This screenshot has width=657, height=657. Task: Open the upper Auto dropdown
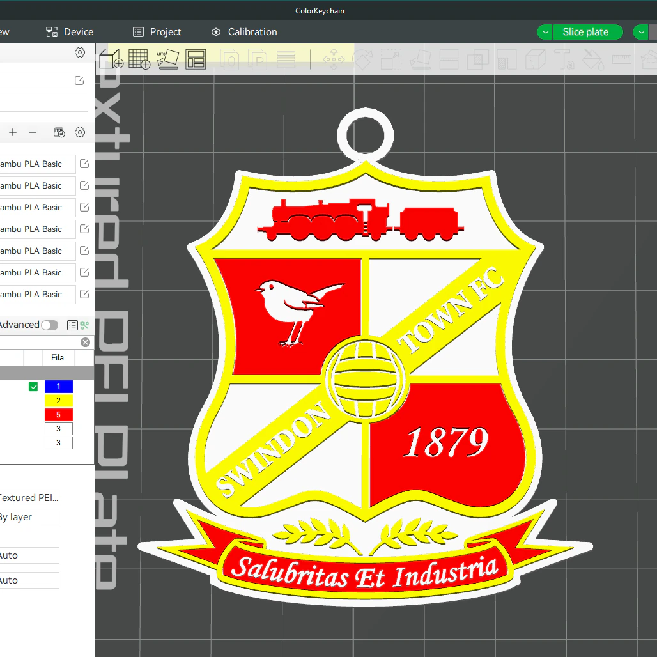point(29,555)
